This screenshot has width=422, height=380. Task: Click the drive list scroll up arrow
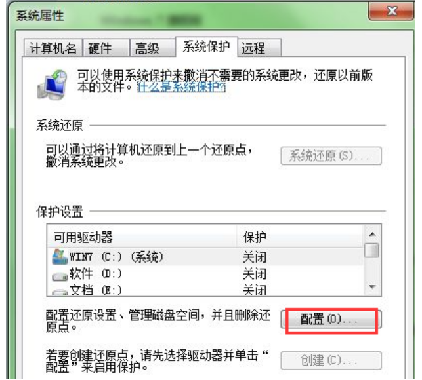pyautogui.click(x=372, y=234)
